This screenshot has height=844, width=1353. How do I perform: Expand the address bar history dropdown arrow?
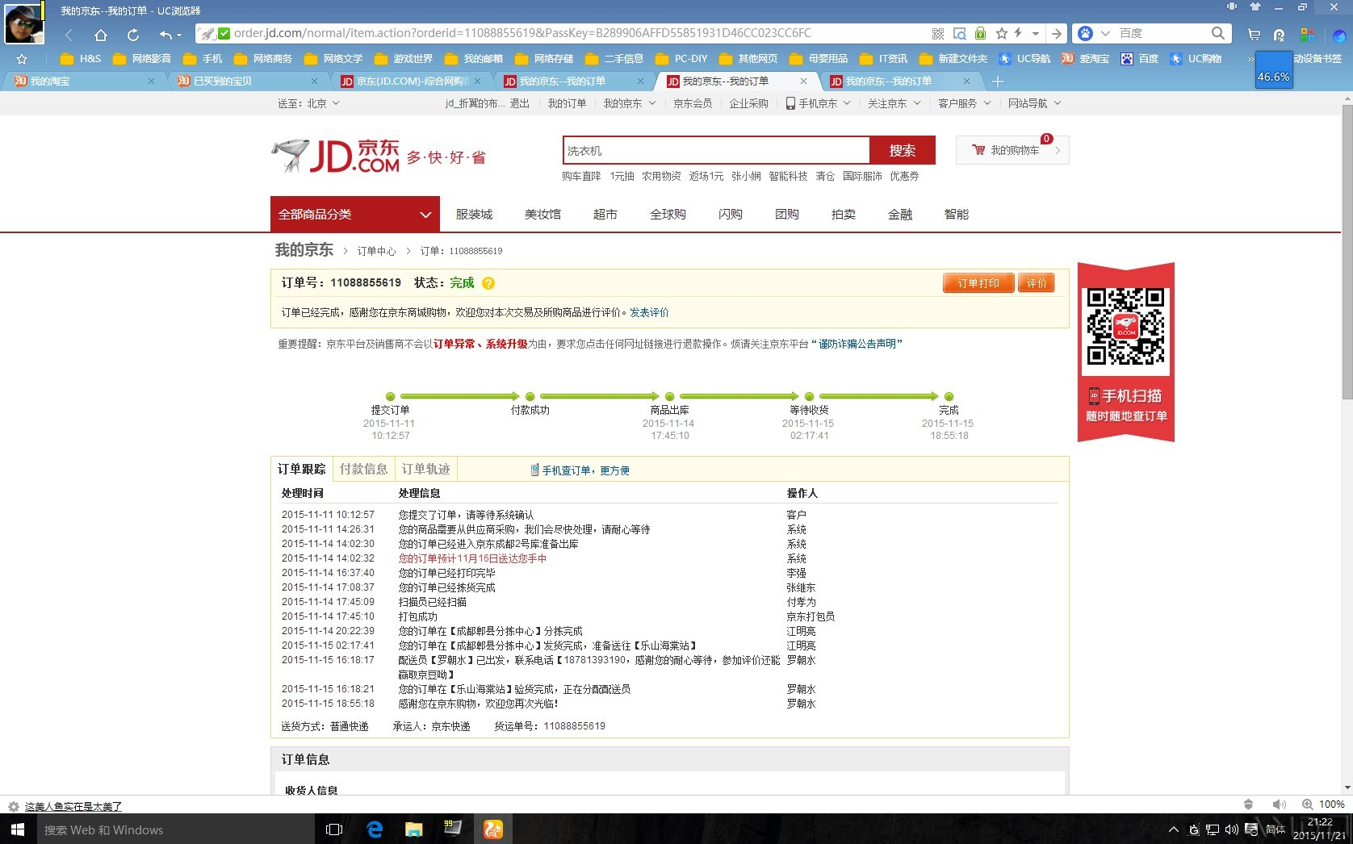(x=1036, y=34)
